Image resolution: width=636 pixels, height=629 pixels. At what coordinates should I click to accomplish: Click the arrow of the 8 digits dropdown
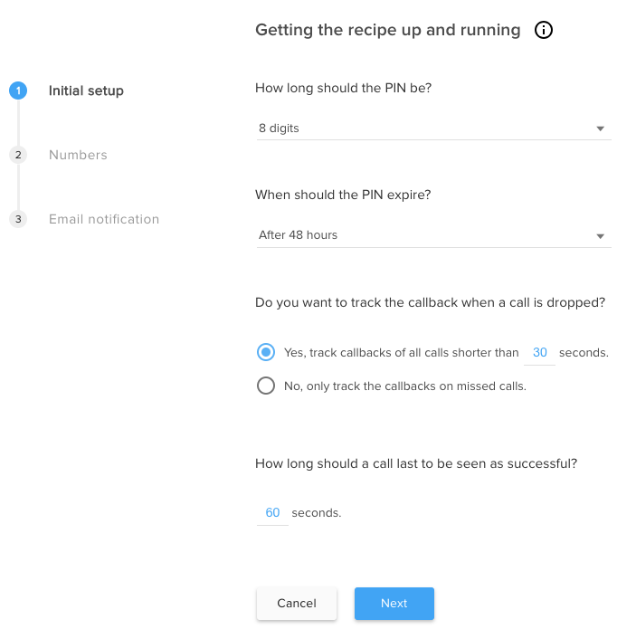pyautogui.click(x=601, y=129)
